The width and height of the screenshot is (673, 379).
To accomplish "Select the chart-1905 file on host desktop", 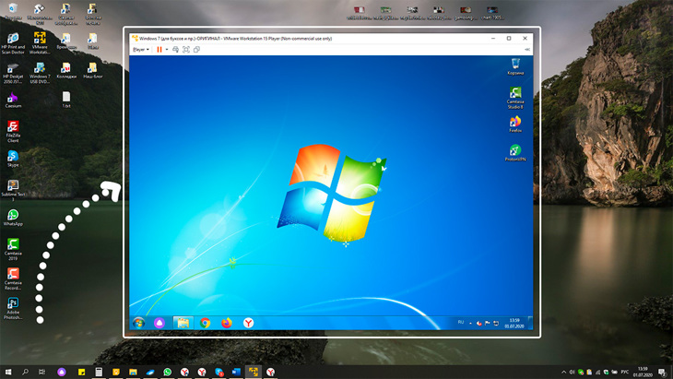I will (x=492, y=13).
